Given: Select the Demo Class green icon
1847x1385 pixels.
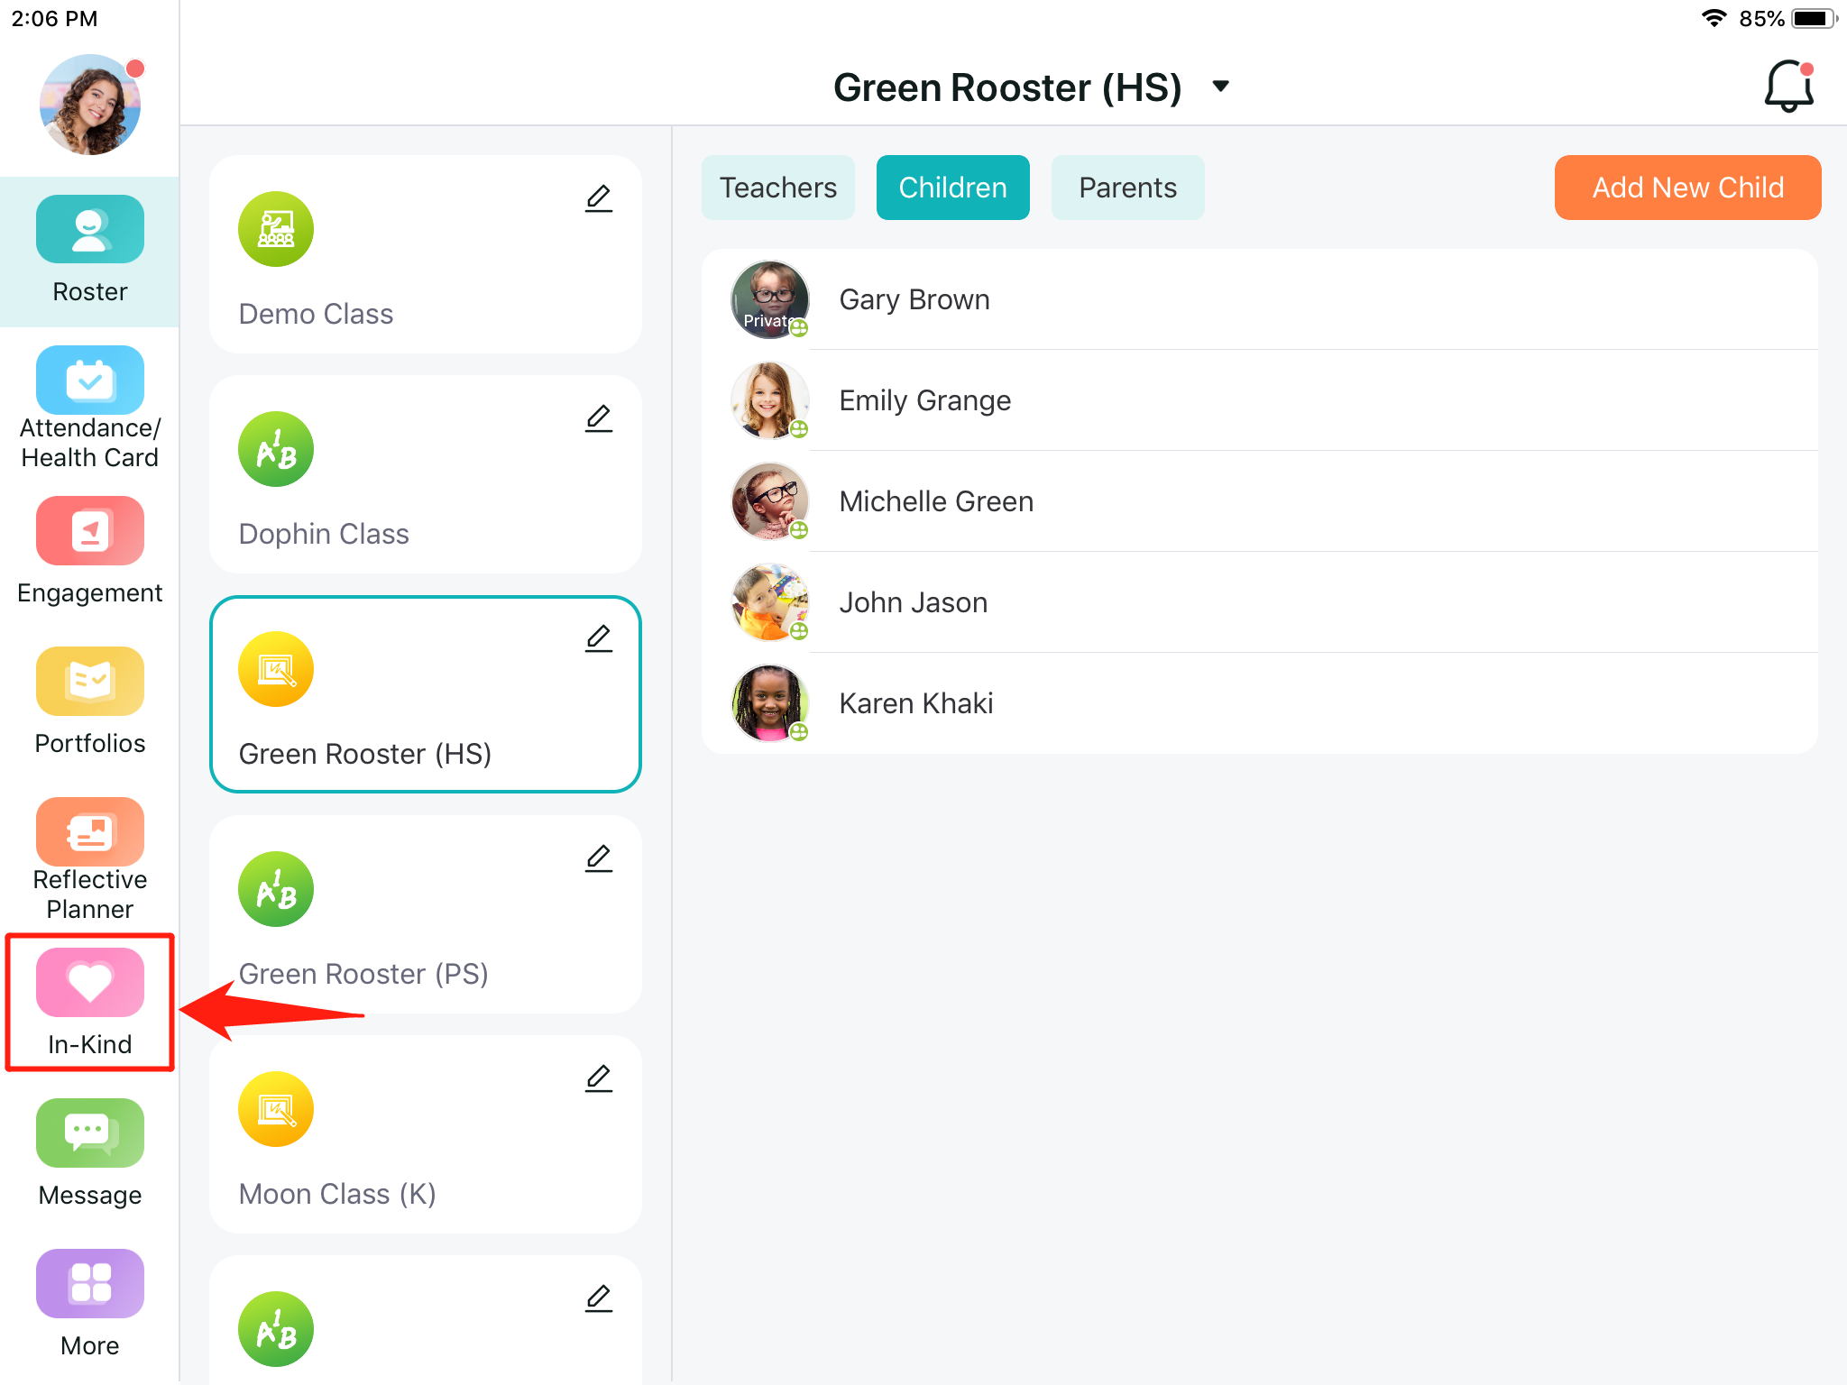Looking at the screenshot, I should point(276,229).
